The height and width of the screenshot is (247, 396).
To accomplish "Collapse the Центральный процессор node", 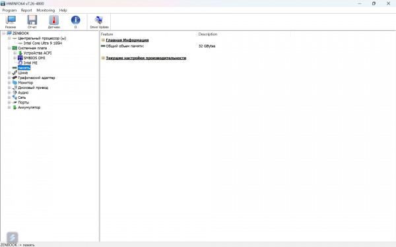I will [9, 38].
